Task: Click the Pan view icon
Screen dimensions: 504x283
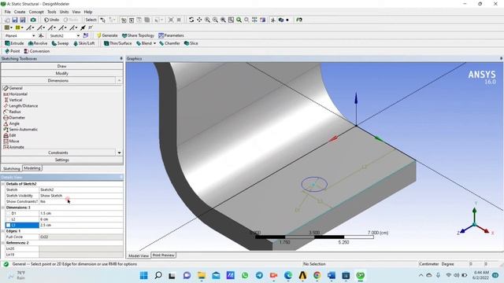Action: pyautogui.click(x=199, y=20)
